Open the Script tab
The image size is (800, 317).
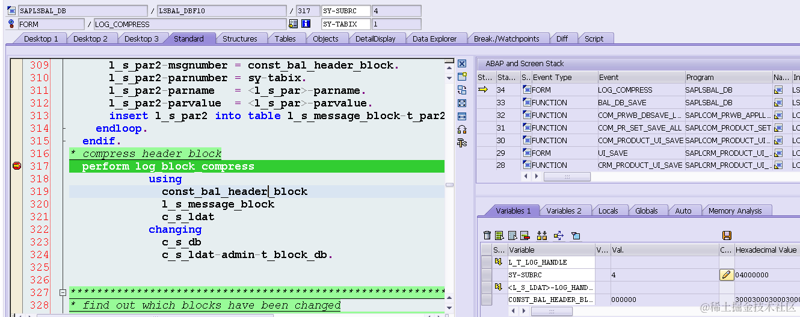(594, 38)
